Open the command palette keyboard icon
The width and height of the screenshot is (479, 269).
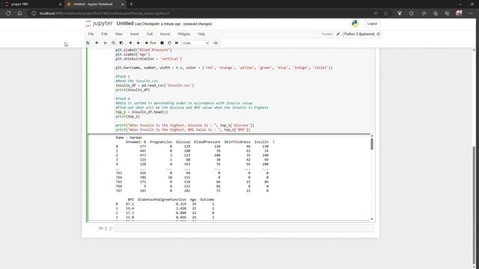point(216,43)
